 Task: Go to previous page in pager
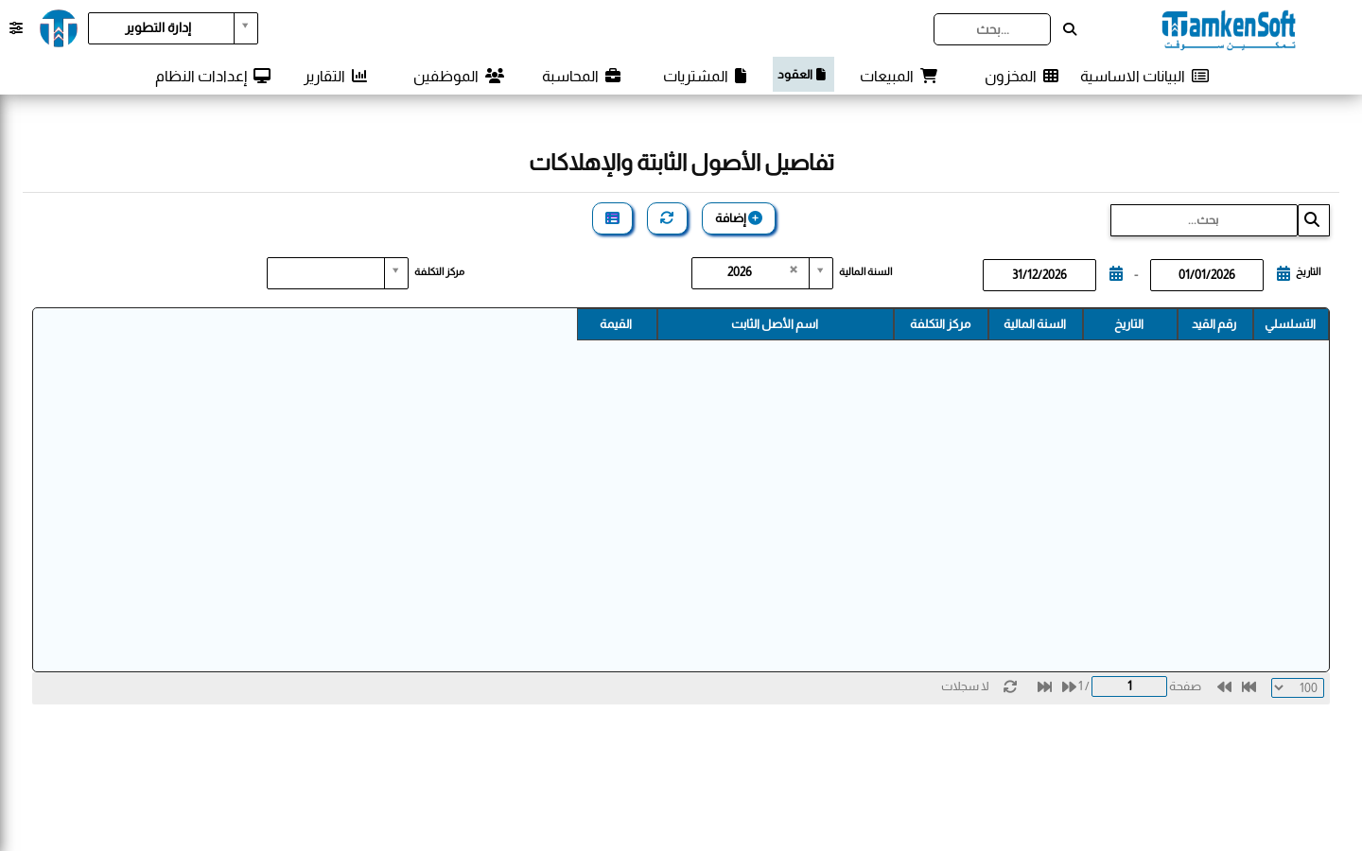click(x=1224, y=686)
